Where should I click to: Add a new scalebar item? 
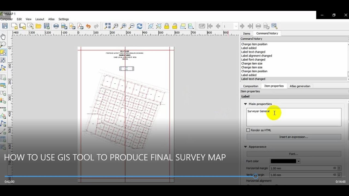(x=3, y=109)
